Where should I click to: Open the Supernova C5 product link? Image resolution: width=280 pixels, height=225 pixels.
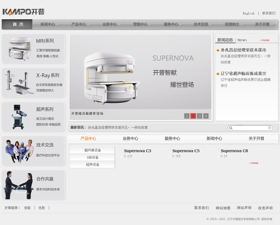pyautogui.click(x=186, y=151)
